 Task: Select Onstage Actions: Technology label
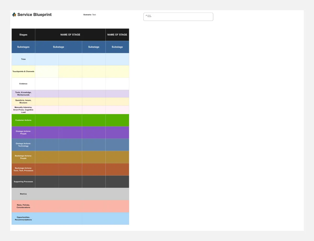23,145
